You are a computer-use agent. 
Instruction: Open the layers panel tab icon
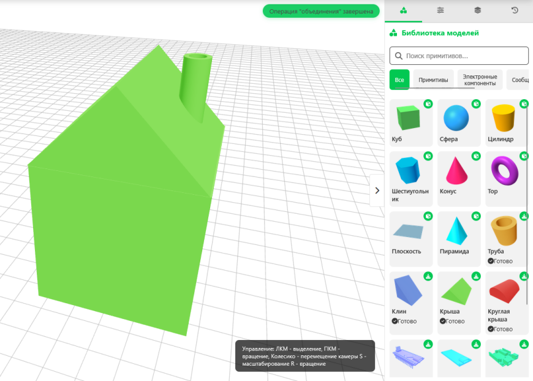pyautogui.click(x=477, y=10)
